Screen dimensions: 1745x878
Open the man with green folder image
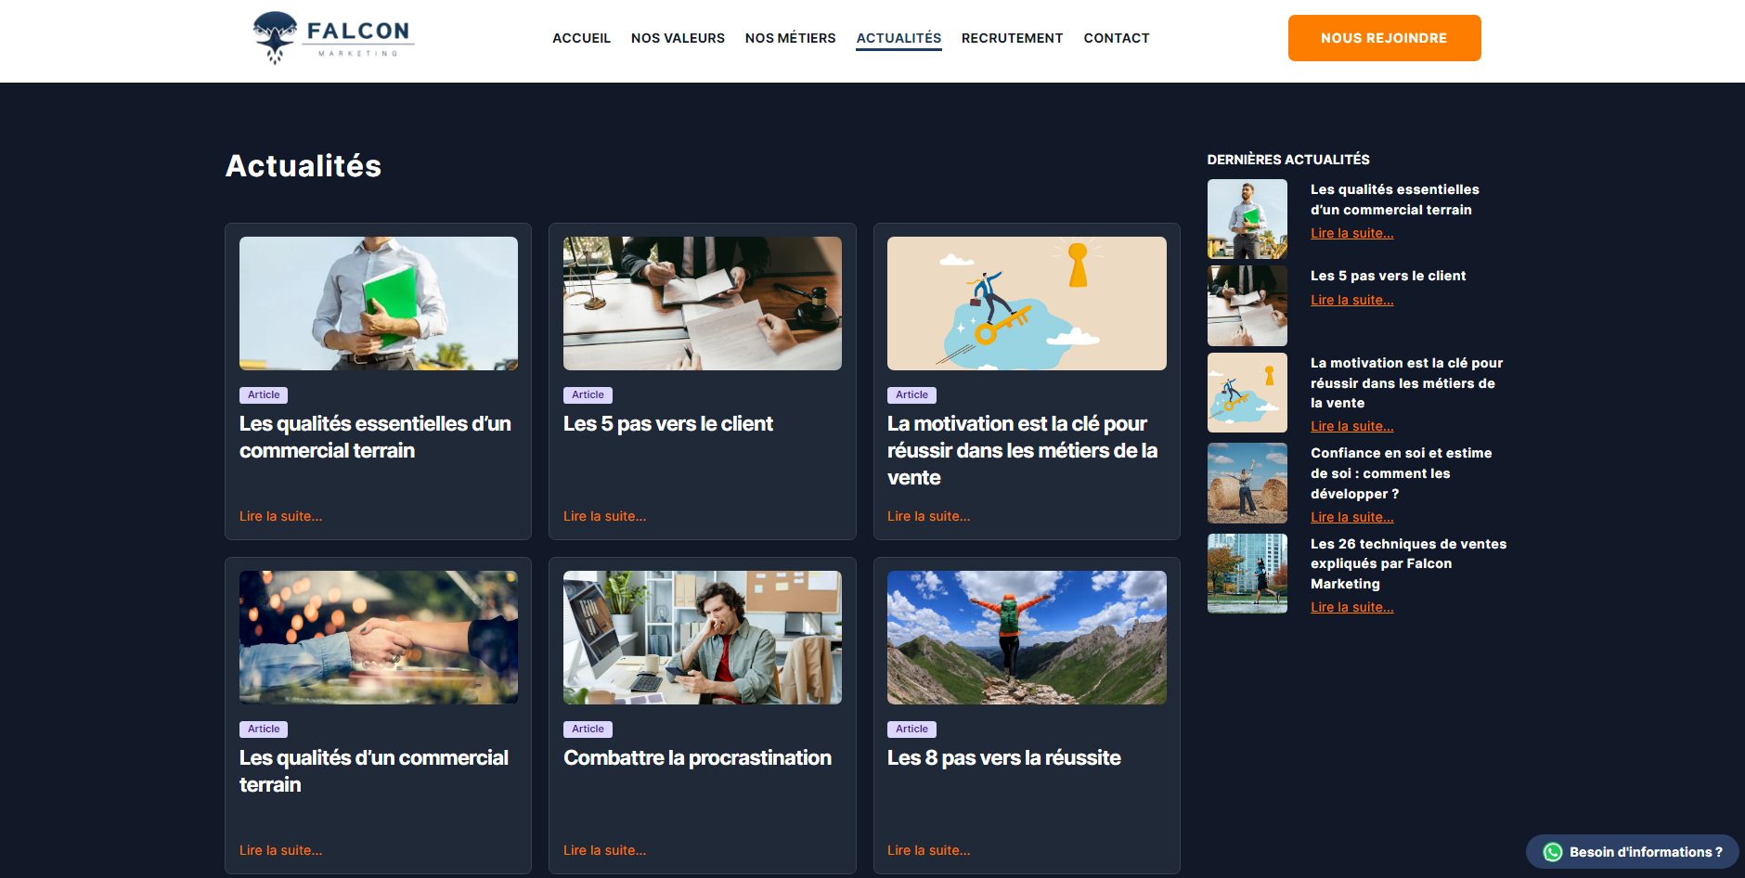pos(379,303)
